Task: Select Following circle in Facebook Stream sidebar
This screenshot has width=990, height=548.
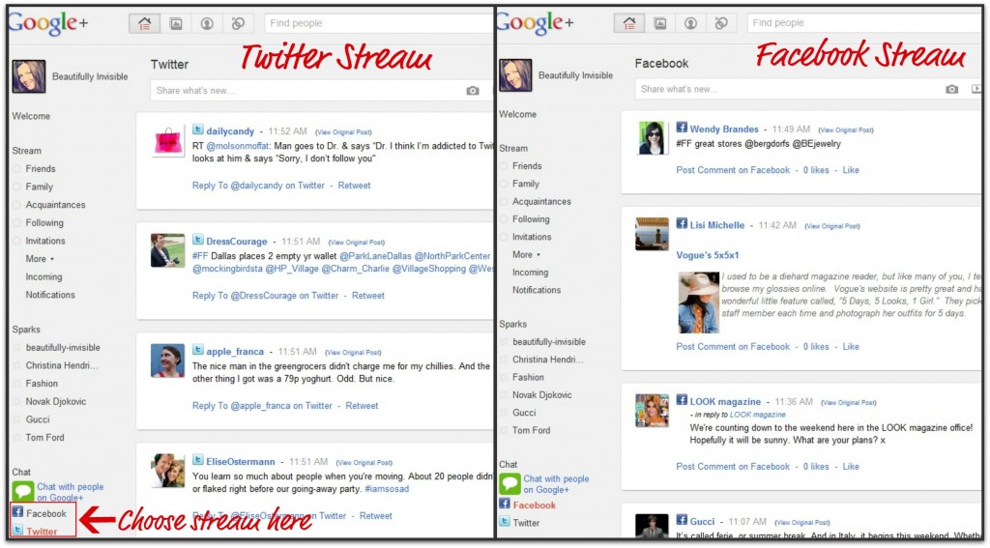Action: [531, 219]
